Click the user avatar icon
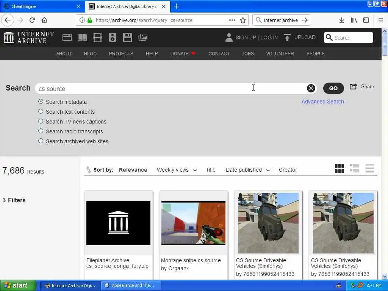388x291 pixels. (x=229, y=38)
